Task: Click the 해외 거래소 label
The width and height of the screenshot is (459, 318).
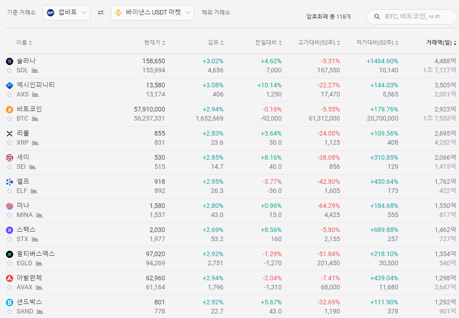Action: 216,13
